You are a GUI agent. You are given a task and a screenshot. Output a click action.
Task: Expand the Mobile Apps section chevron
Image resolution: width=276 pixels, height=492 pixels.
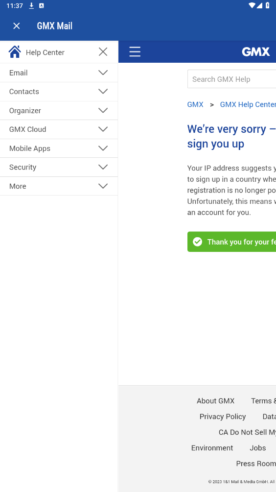pos(103,148)
